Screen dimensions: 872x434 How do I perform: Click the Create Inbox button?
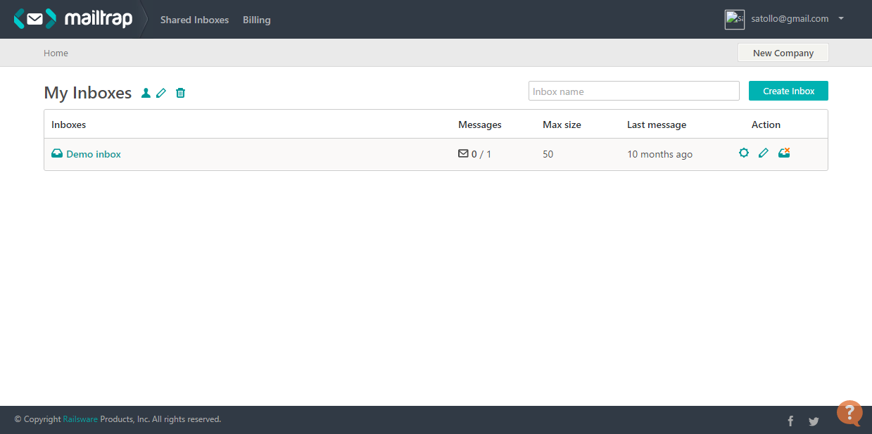[788, 91]
